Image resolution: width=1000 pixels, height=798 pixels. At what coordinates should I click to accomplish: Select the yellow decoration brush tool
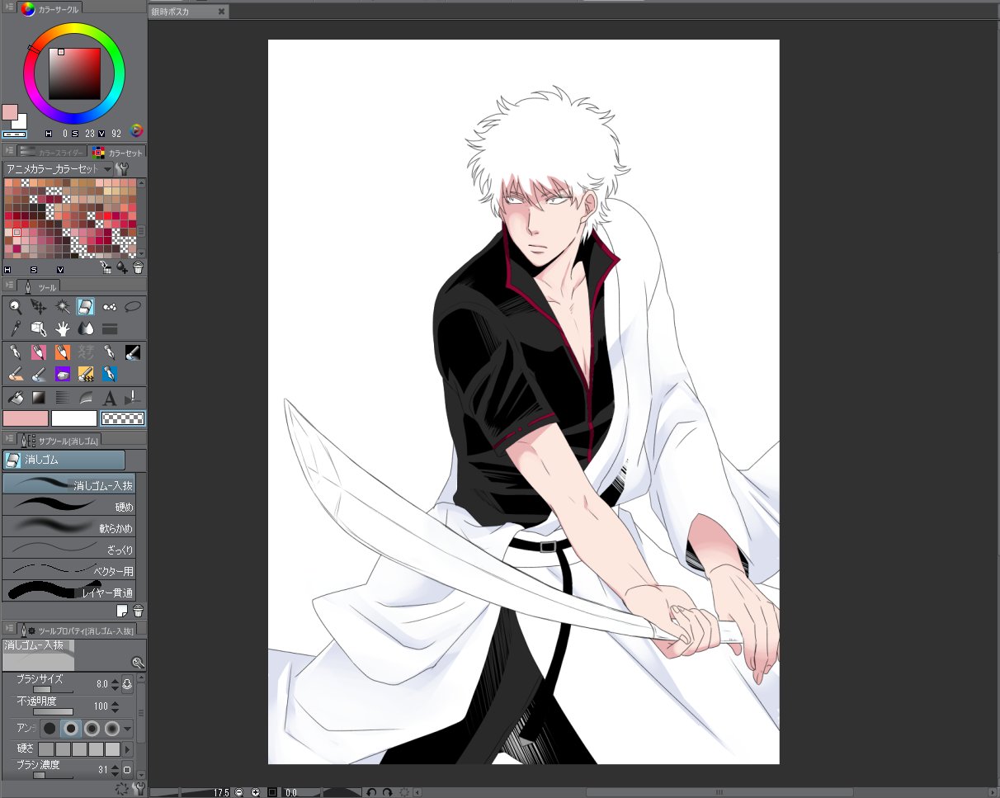(x=86, y=375)
